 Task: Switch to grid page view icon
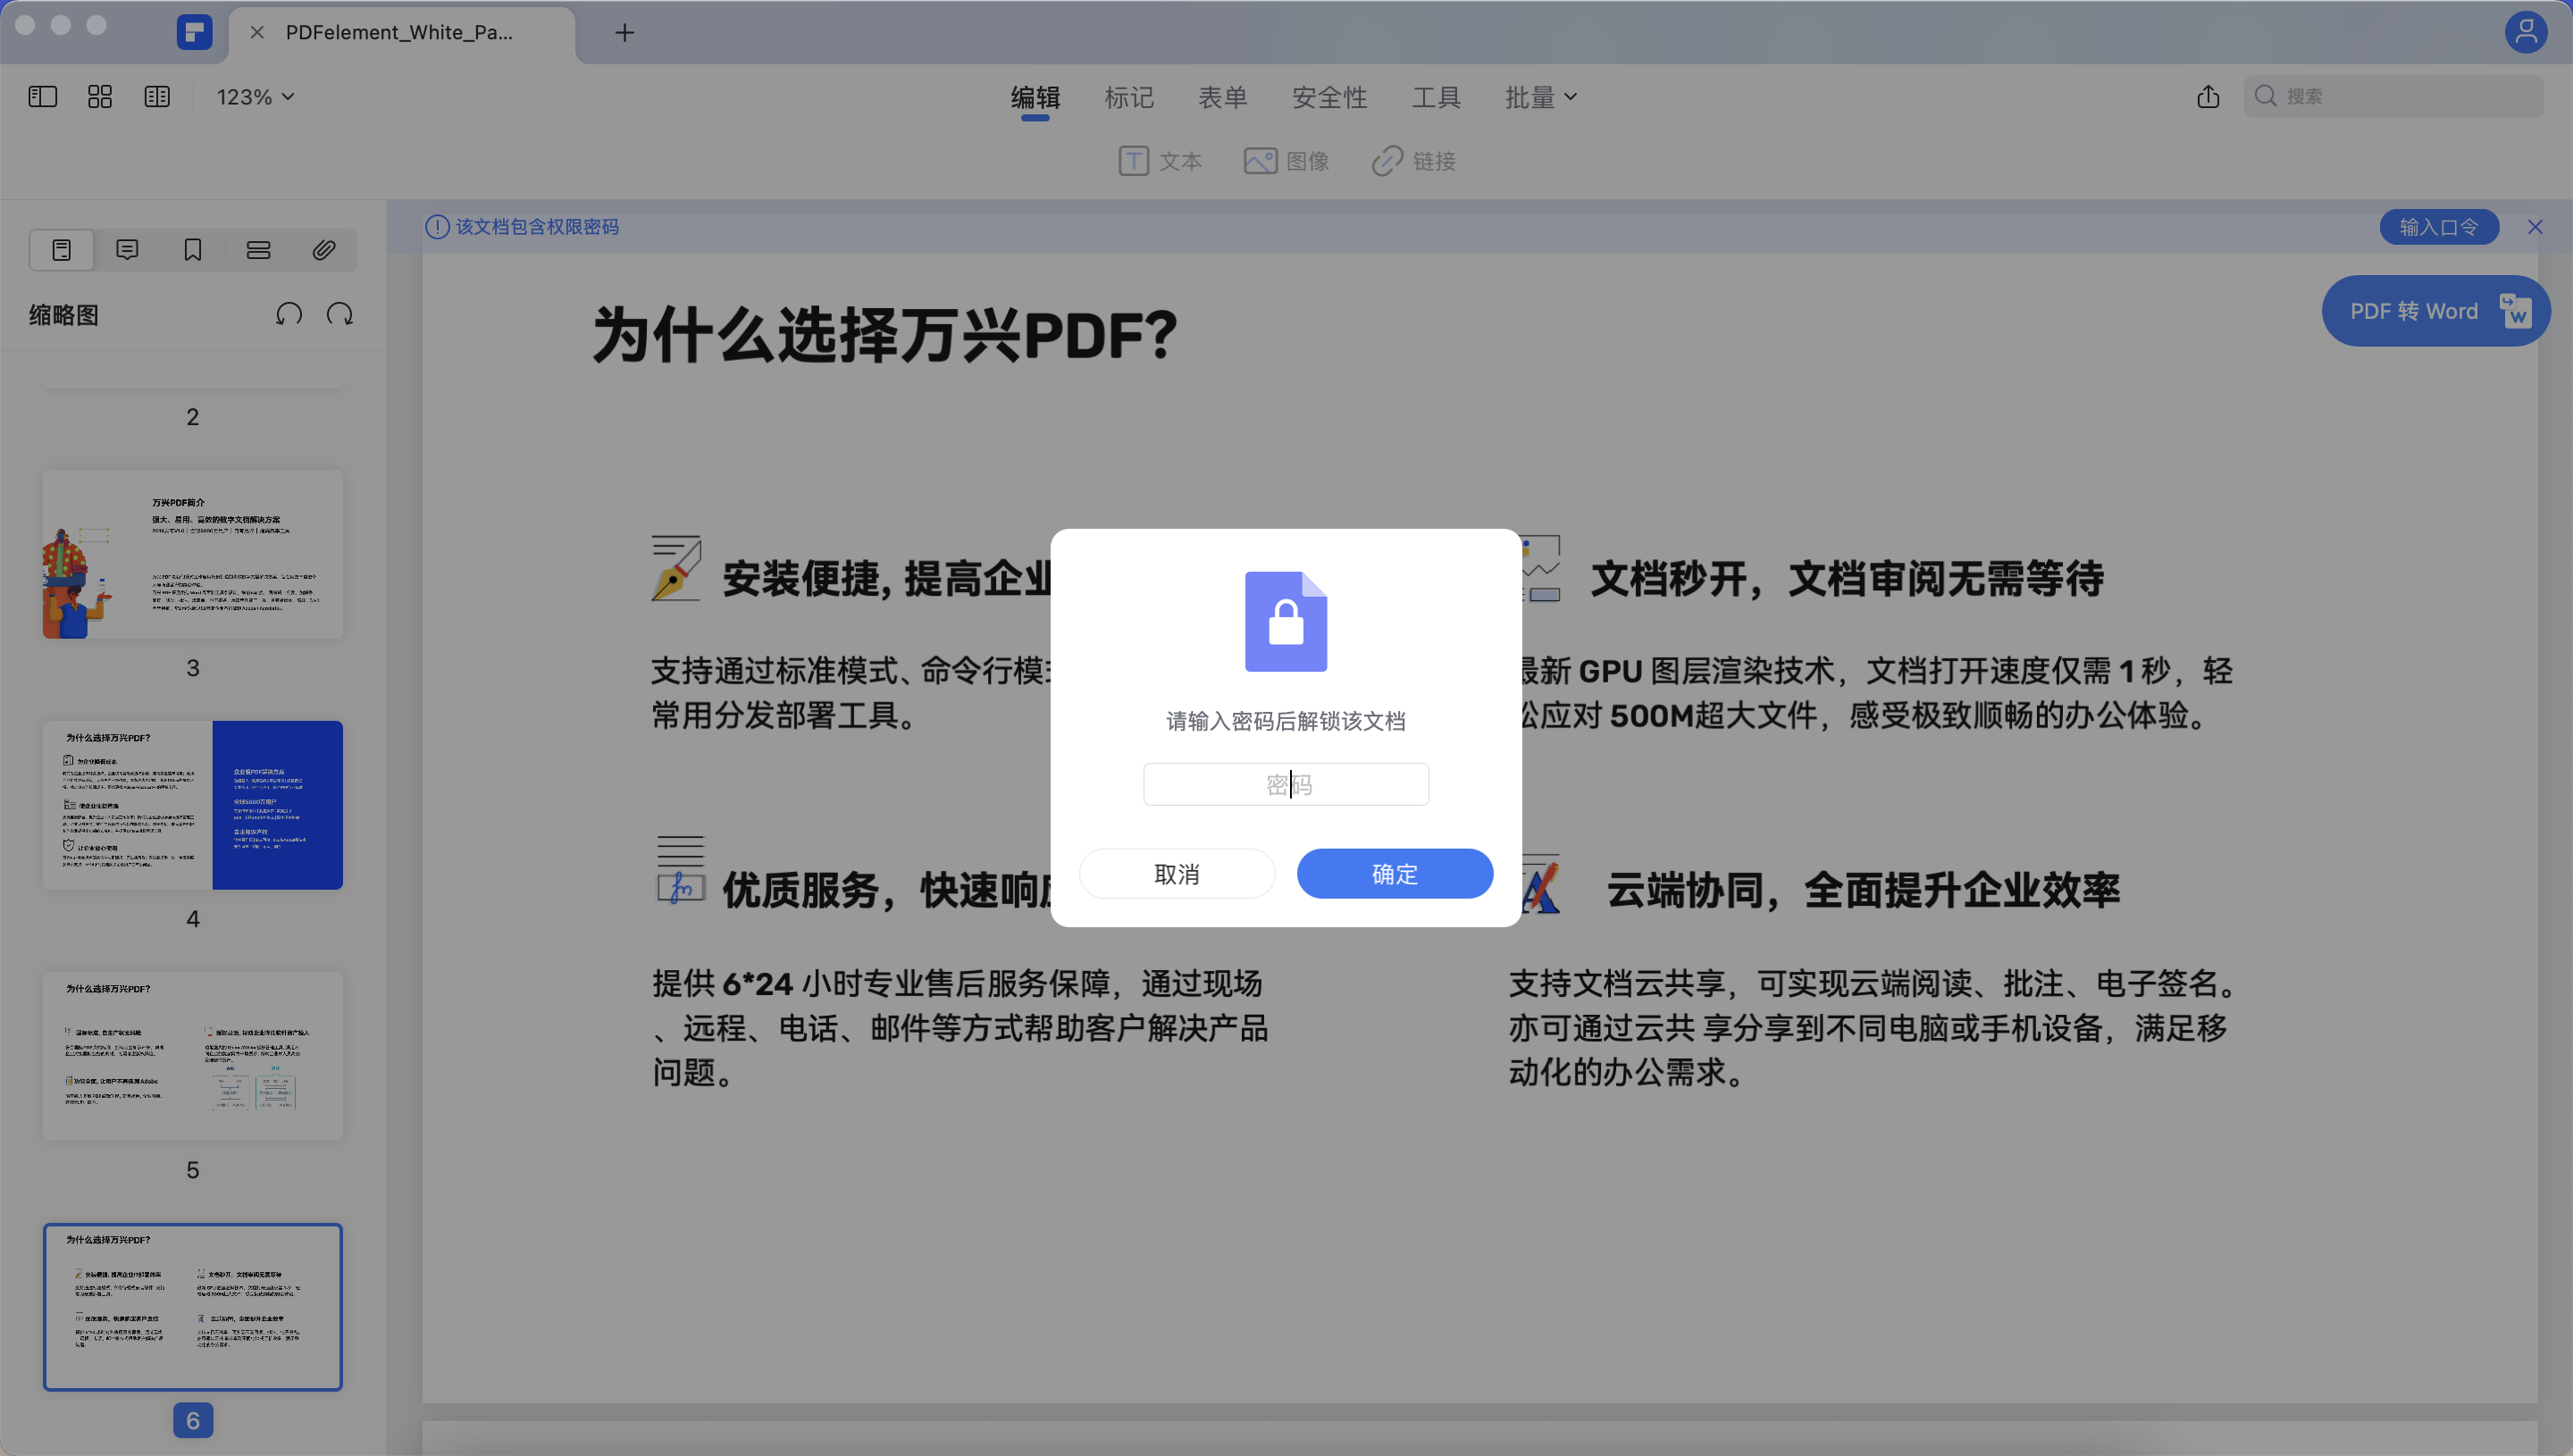99,96
